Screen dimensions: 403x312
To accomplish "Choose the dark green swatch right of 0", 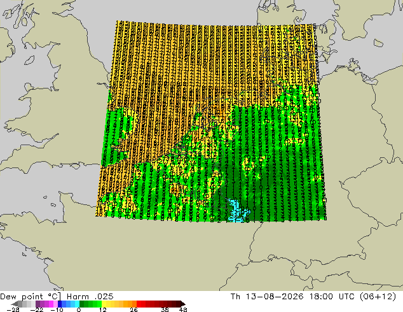I will [x=82, y=304].
